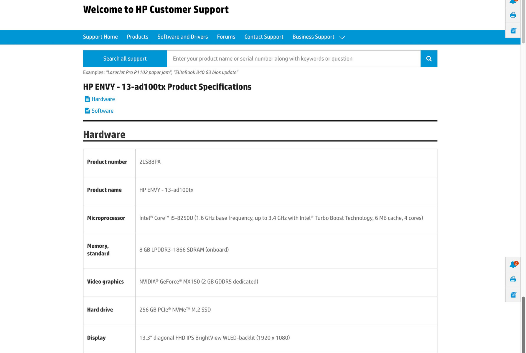Screen dimensions: 526x353
Task: Jump to the Software section link
Action: [x=103, y=111]
